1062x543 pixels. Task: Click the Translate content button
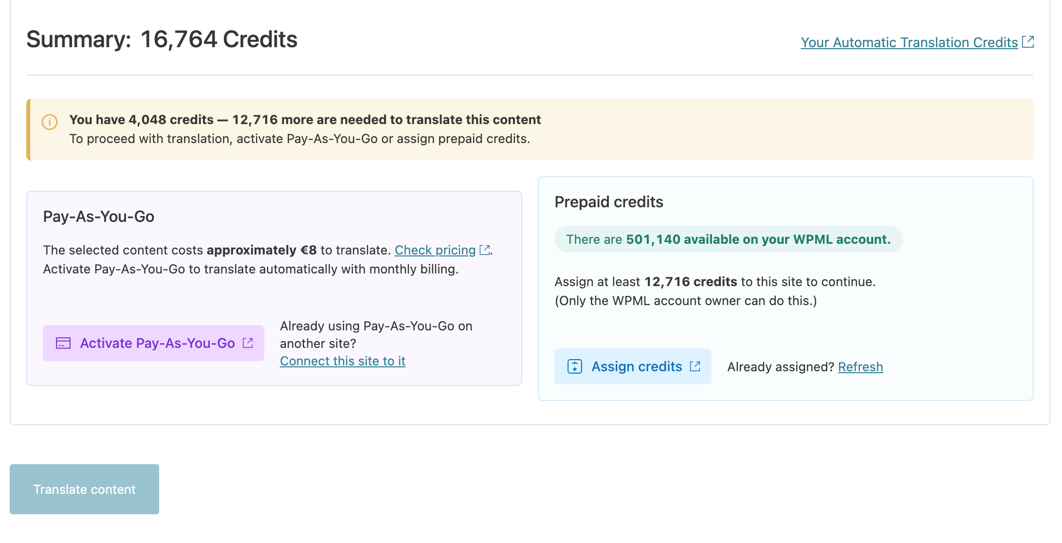(84, 489)
